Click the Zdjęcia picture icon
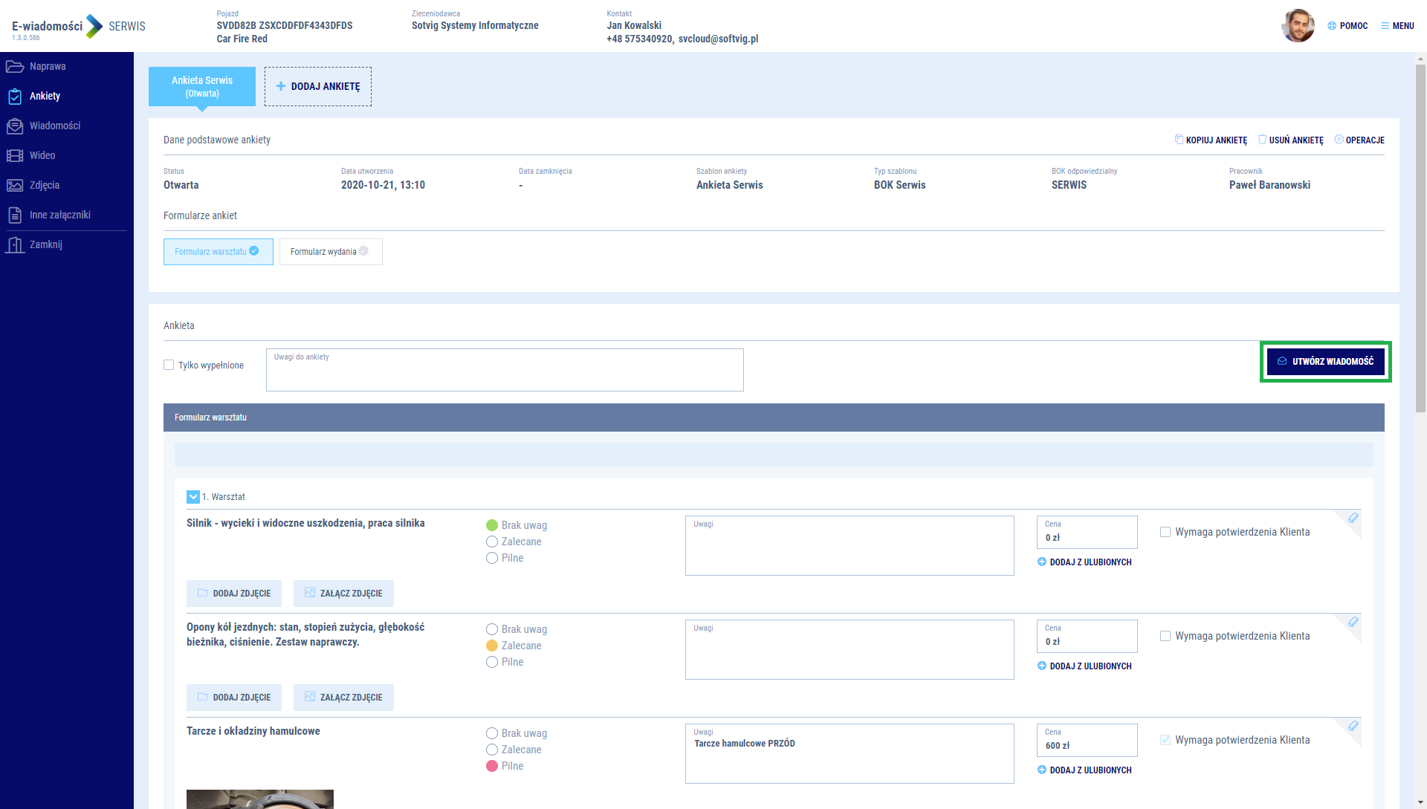 pos(15,186)
